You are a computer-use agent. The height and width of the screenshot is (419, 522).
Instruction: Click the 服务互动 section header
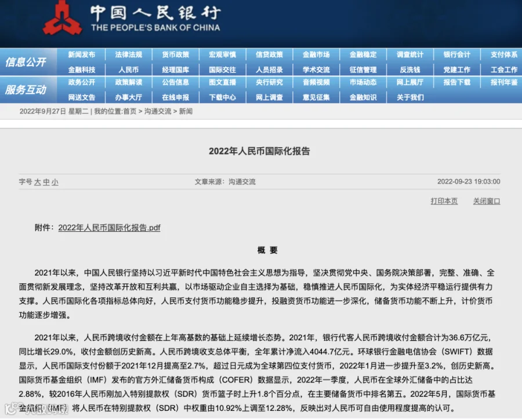point(26,89)
